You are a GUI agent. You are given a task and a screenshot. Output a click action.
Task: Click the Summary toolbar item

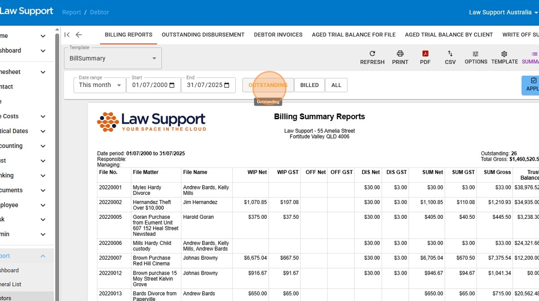[531, 57]
